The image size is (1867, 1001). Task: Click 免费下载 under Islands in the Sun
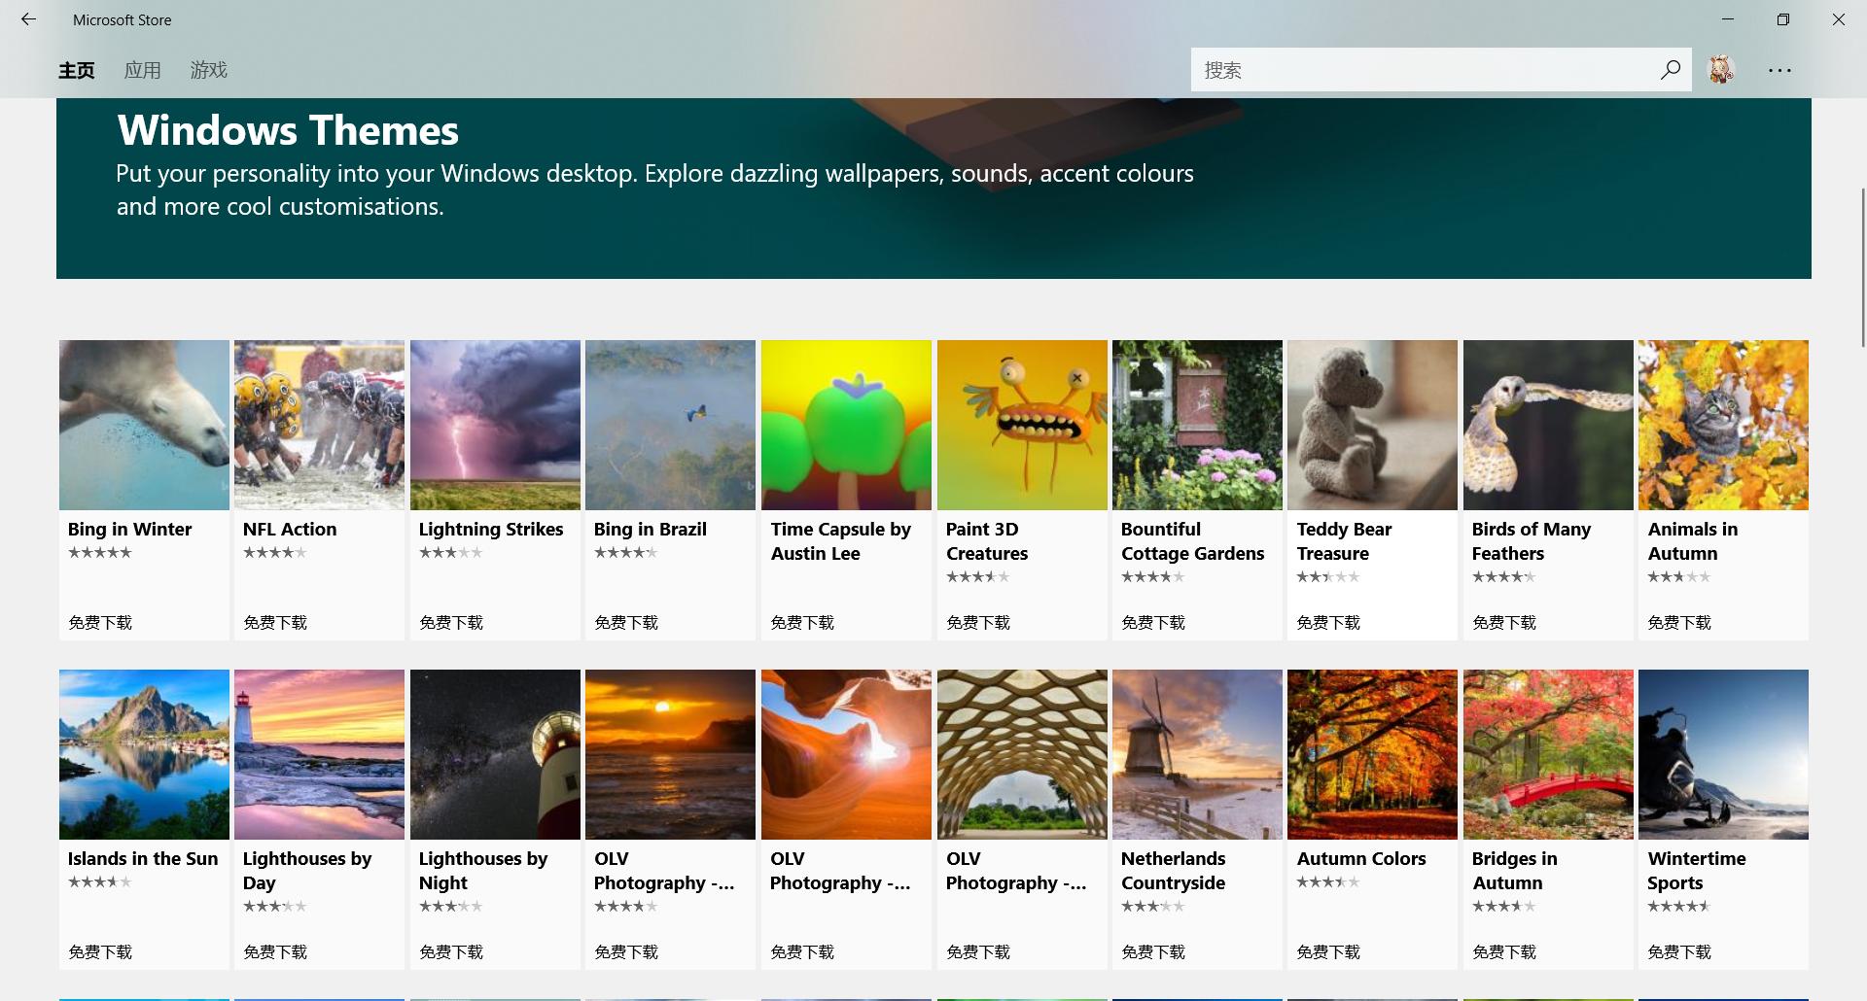coord(100,951)
